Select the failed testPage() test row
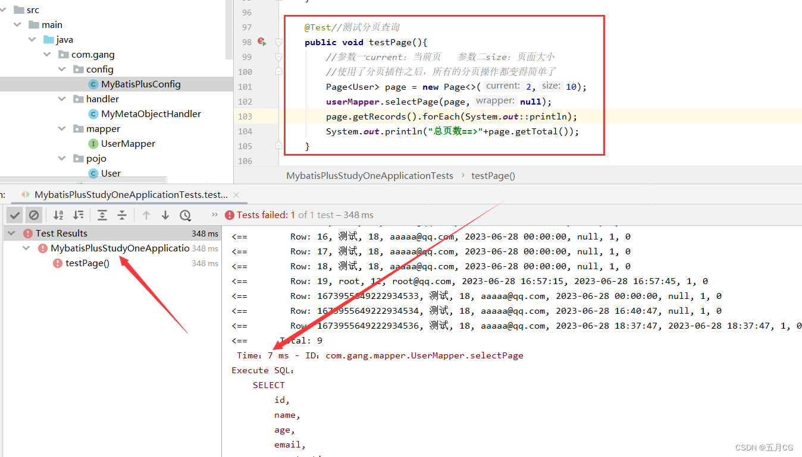The width and height of the screenshot is (802, 457). click(x=113, y=263)
